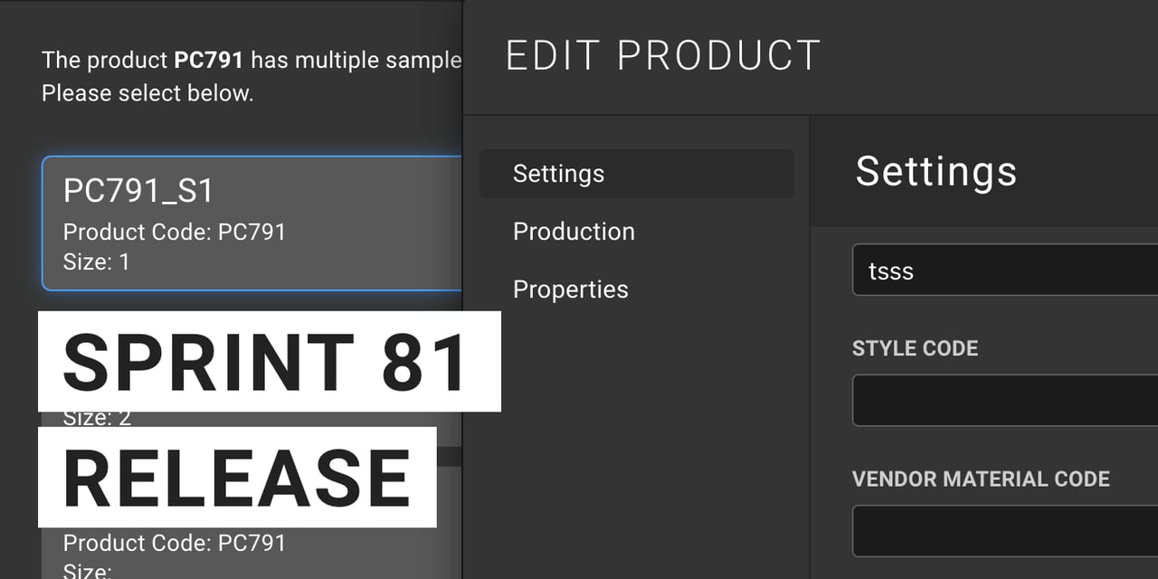The height and width of the screenshot is (579, 1158).
Task: Click the STYLE CODE field label
Action: tap(915, 348)
